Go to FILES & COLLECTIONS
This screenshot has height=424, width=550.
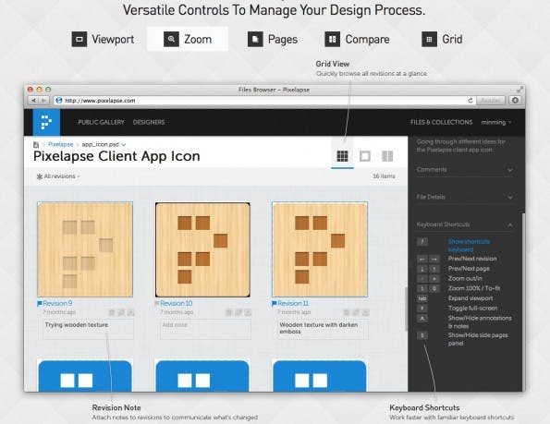[x=441, y=122]
